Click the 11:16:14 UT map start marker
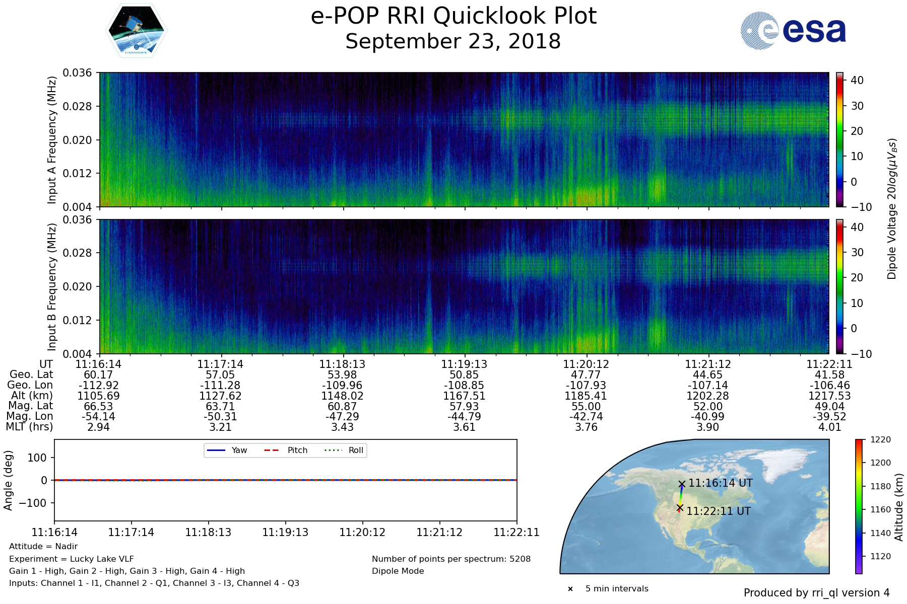Image resolution: width=907 pixels, height=604 pixels. (x=682, y=484)
